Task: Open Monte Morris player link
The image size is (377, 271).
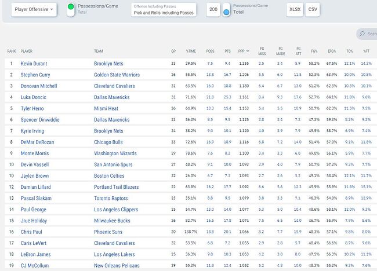Action: click(35, 153)
